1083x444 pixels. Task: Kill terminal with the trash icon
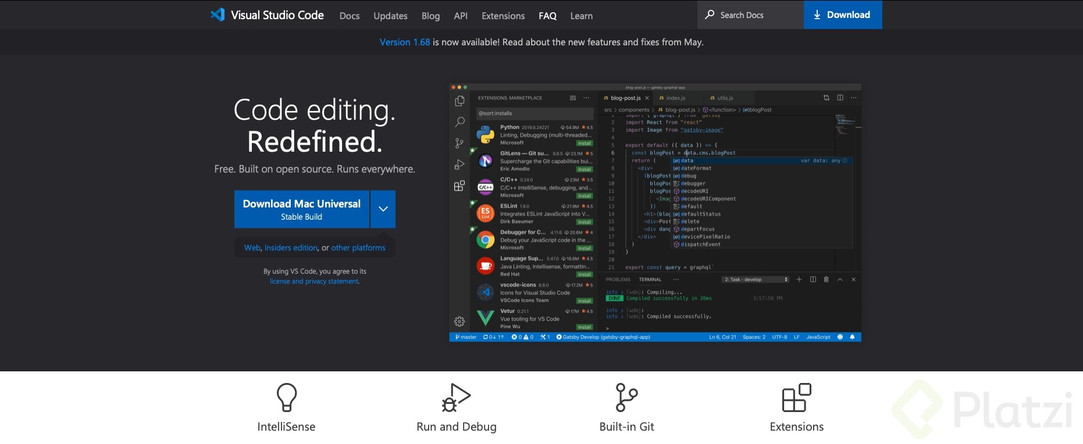coord(826,280)
